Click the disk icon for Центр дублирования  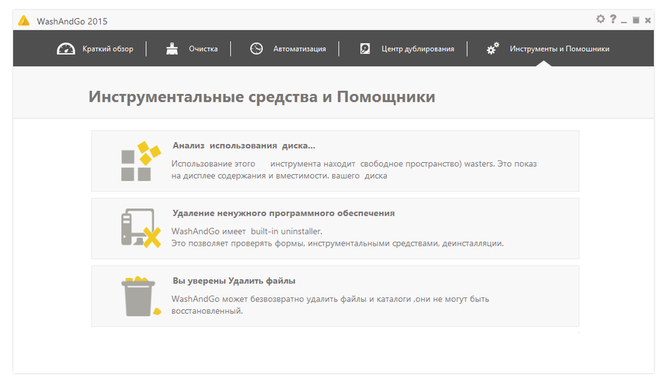(364, 49)
